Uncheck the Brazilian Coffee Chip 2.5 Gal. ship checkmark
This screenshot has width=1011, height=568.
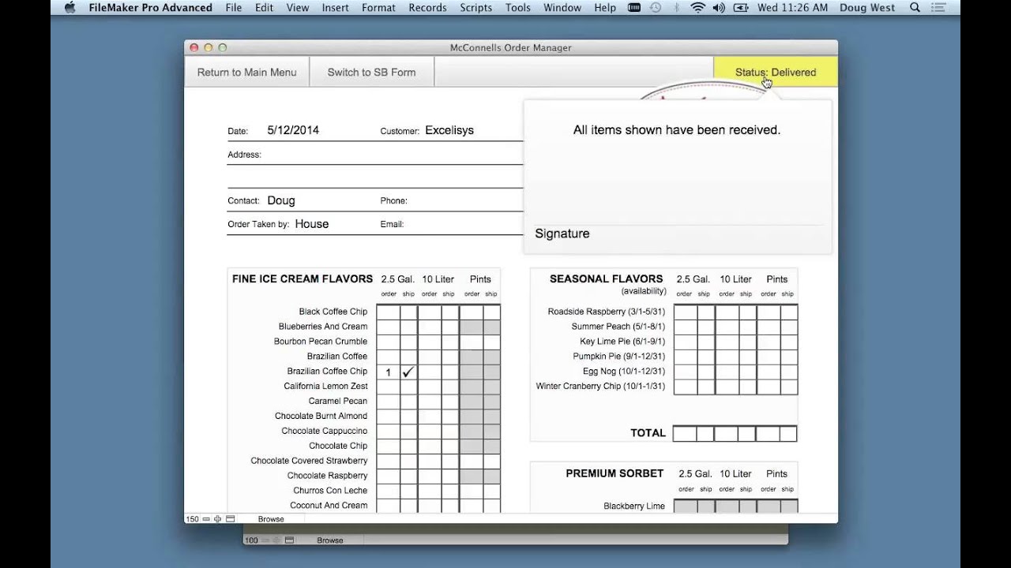408,372
